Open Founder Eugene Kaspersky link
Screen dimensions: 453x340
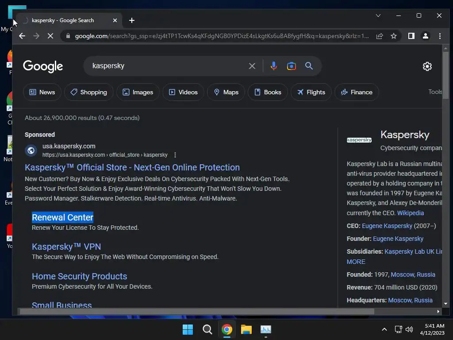point(398,239)
